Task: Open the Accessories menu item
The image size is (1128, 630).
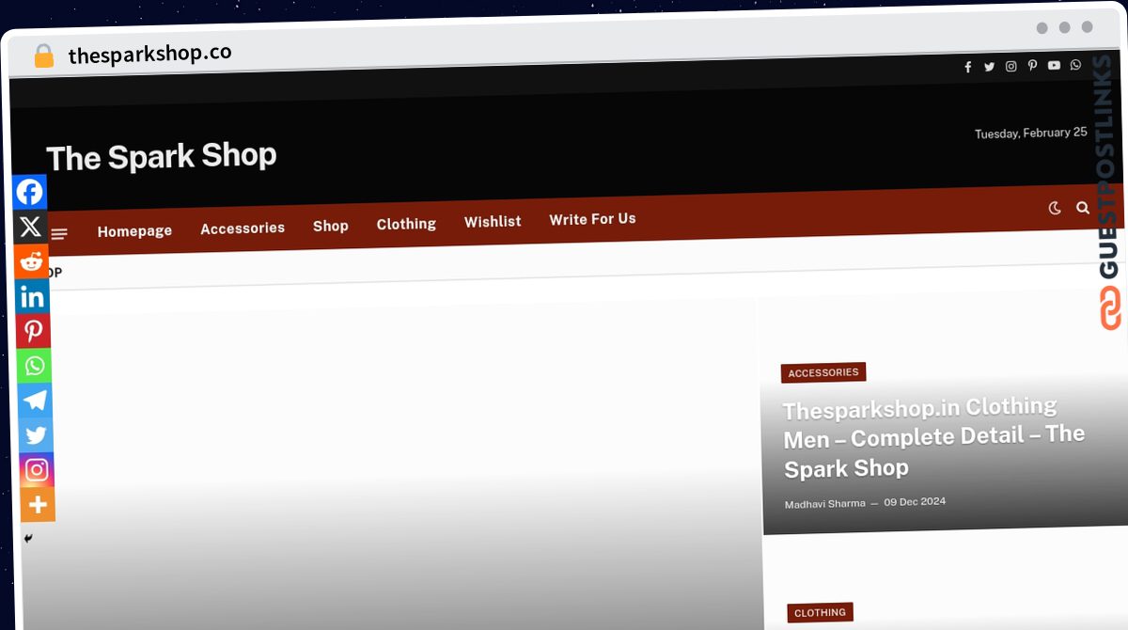Action: pyautogui.click(x=243, y=228)
